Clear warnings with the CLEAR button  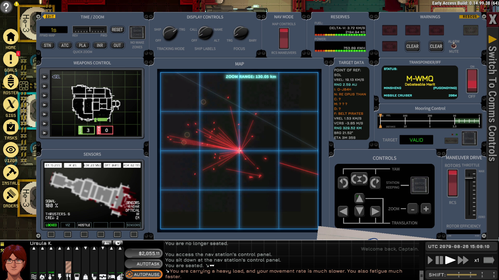[x=412, y=46]
